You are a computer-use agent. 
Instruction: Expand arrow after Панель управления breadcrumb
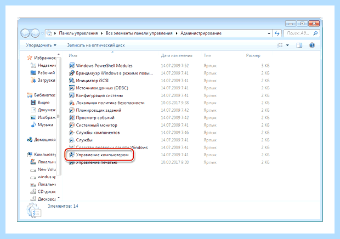(x=101, y=33)
